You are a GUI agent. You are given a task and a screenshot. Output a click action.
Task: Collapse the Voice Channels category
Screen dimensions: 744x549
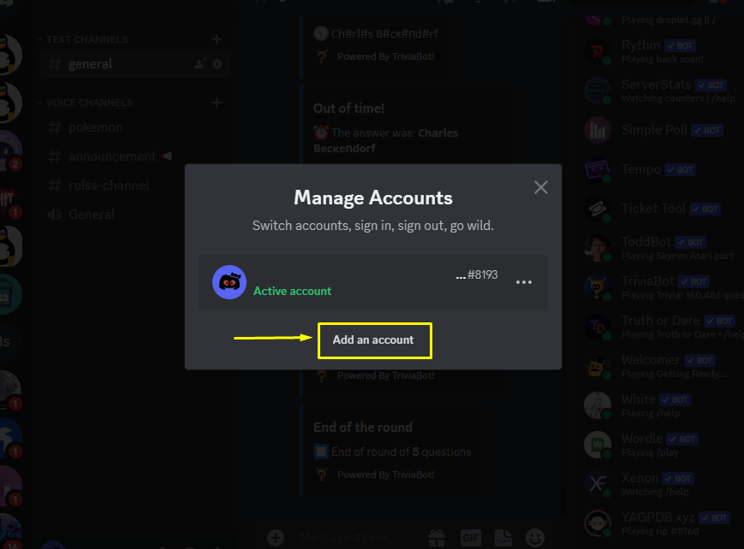click(x=85, y=103)
